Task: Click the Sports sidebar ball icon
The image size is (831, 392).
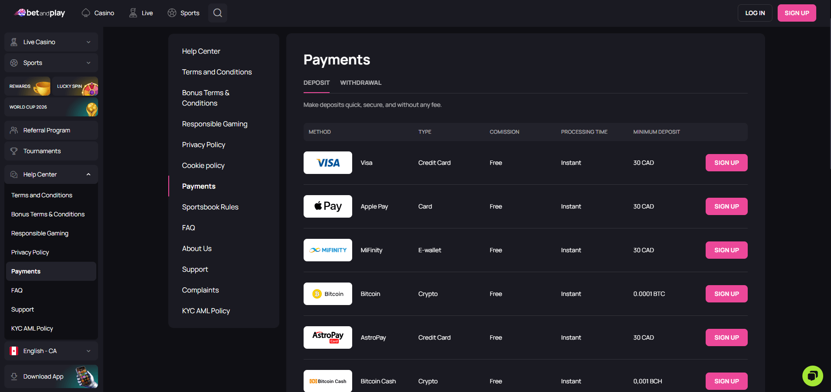Action: click(x=14, y=63)
